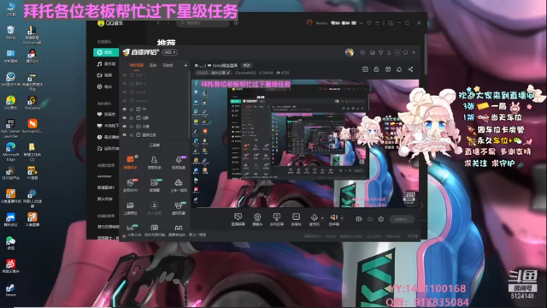Open 音乐馆 in QQ Music sidebar
547x308 pixels.
click(106, 64)
